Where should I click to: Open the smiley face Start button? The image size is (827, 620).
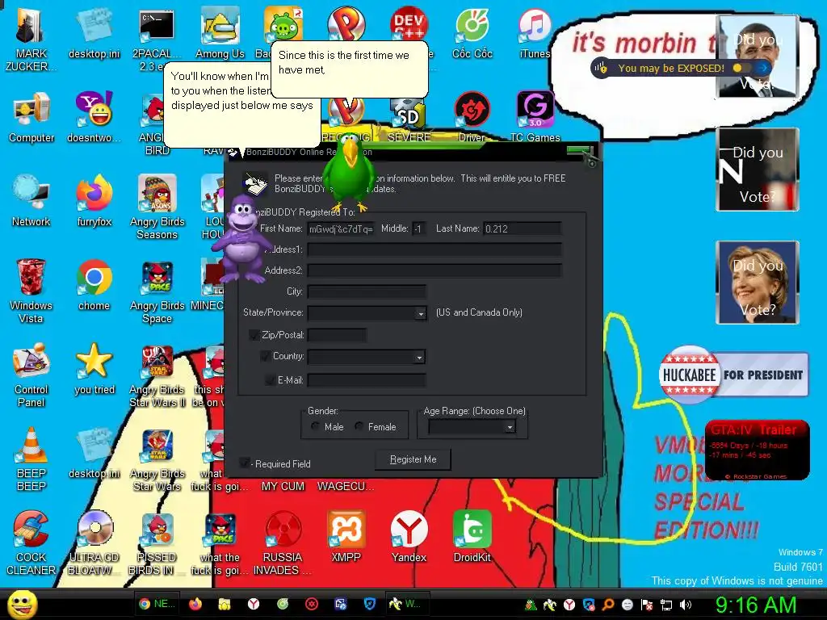pyautogui.click(x=22, y=605)
